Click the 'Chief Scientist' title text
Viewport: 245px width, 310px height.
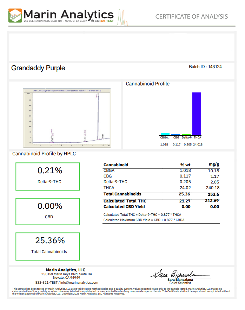coord(180,283)
